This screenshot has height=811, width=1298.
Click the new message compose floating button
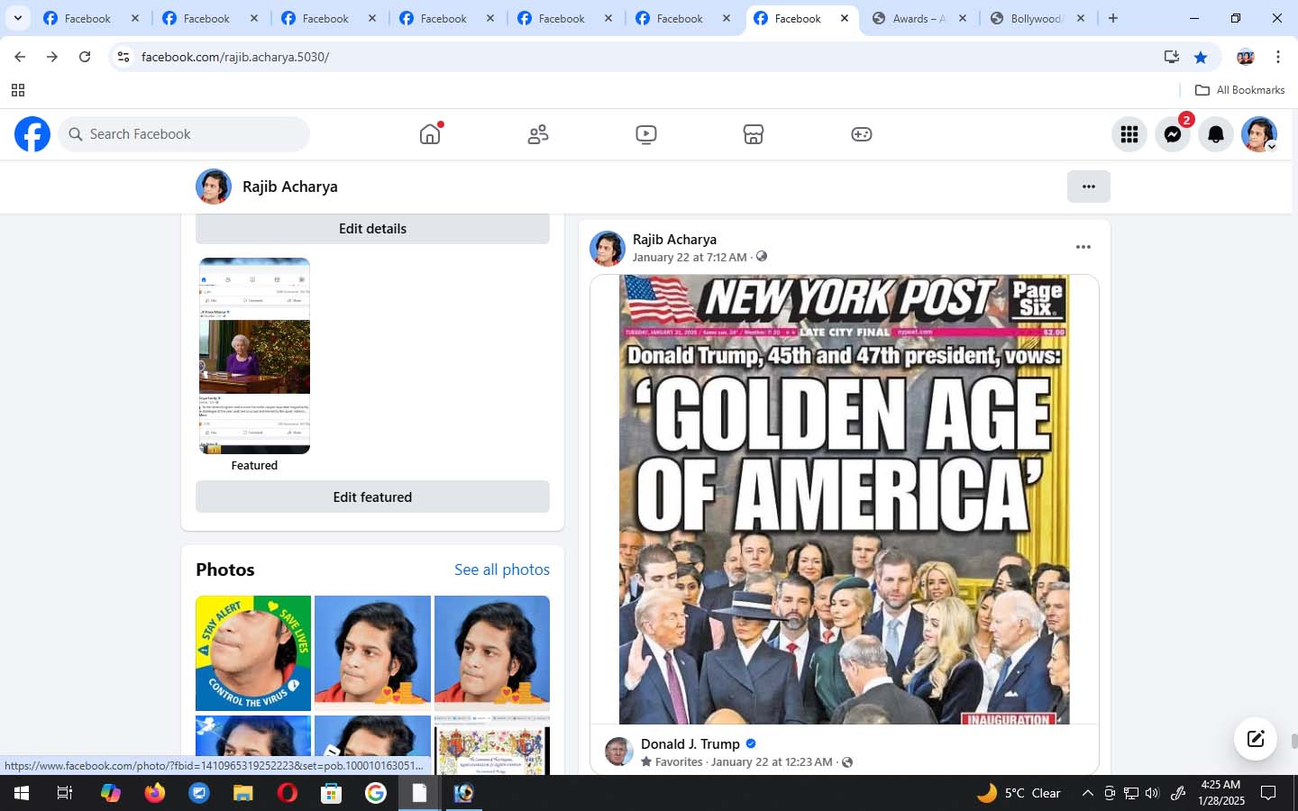coord(1256,740)
